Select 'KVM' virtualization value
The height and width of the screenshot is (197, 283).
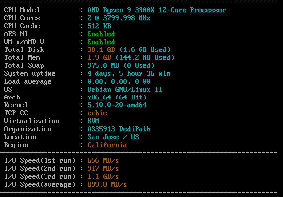point(93,121)
